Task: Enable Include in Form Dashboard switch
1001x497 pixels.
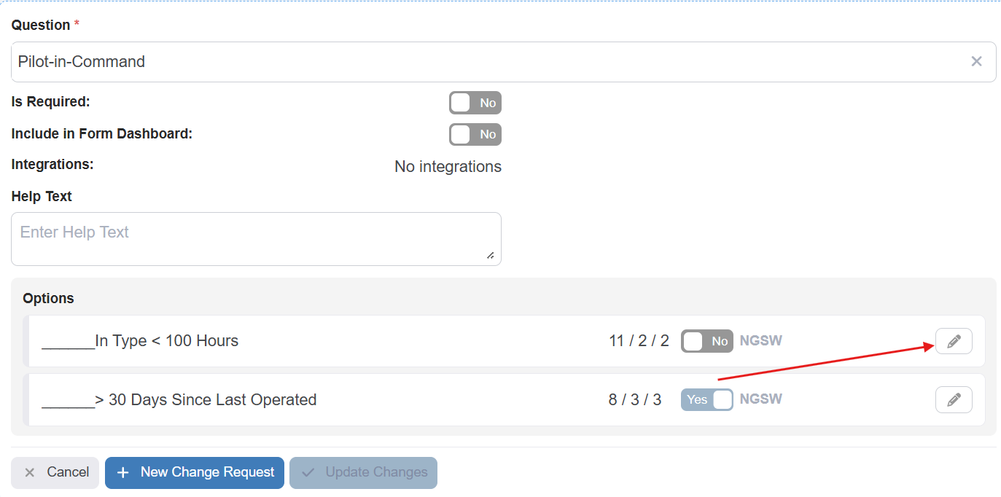Action: 475,134
